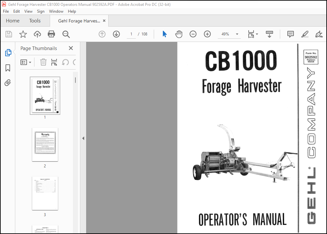
Task: Open the View menu
Action: click(28, 11)
